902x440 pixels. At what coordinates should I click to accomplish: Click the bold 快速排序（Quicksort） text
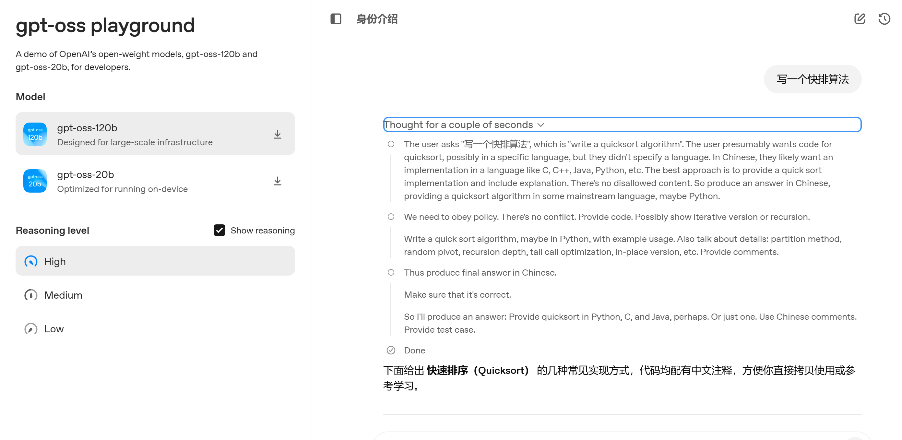click(478, 370)
